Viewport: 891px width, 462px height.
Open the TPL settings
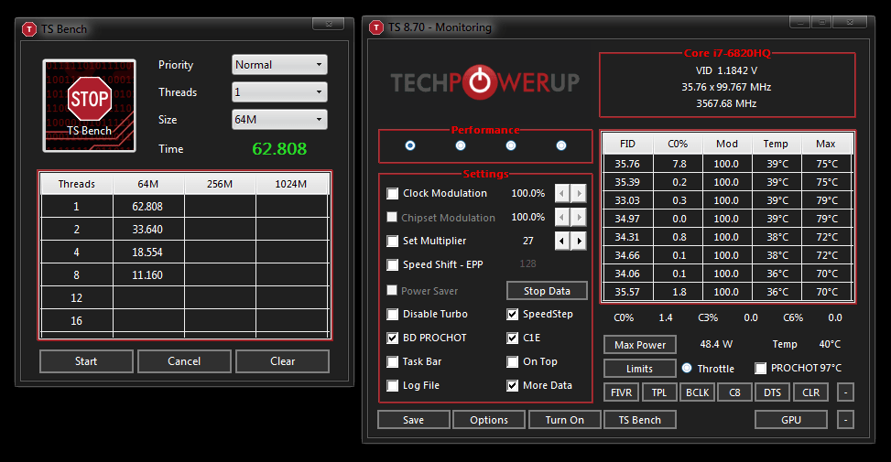(659, 392)
